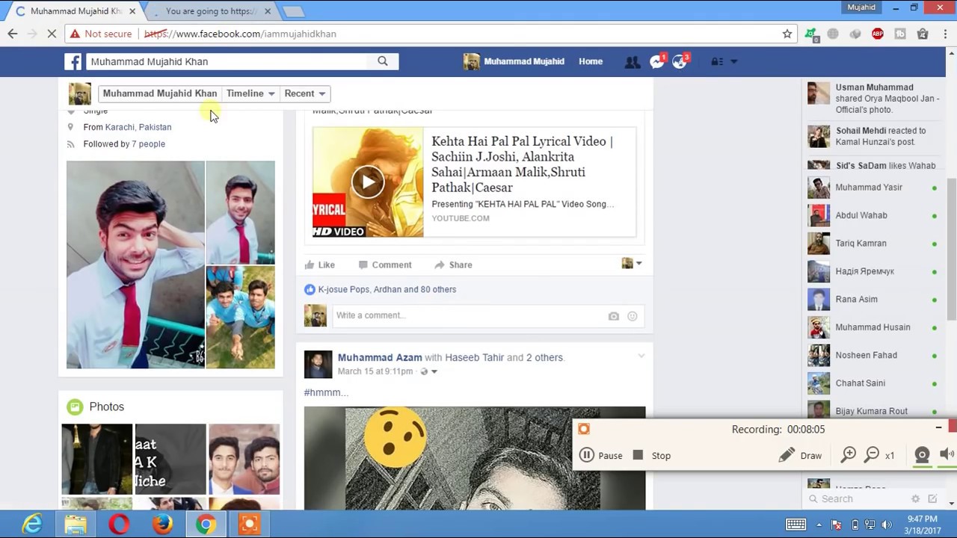
Task: Click the recorder zoom in magnifier
Action: click(849, 455)
